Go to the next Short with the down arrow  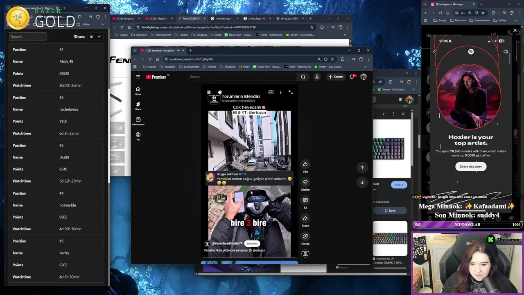pyautogui.click(x=362, y=182)
